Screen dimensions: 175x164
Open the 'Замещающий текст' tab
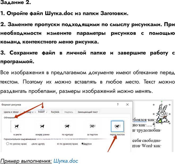pyautogui.click(x=87, y=112)
